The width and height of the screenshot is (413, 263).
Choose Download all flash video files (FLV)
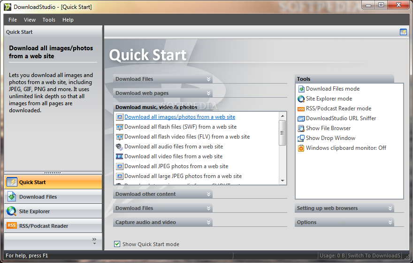pyautogui.click(x=187, y=137)
